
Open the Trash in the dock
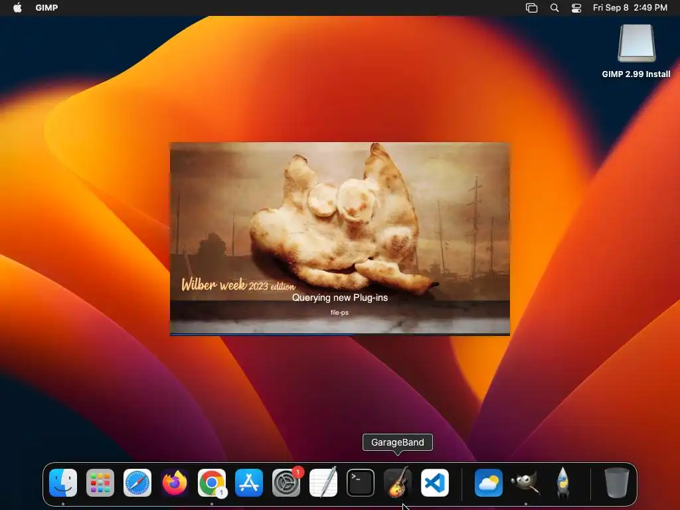617,483
